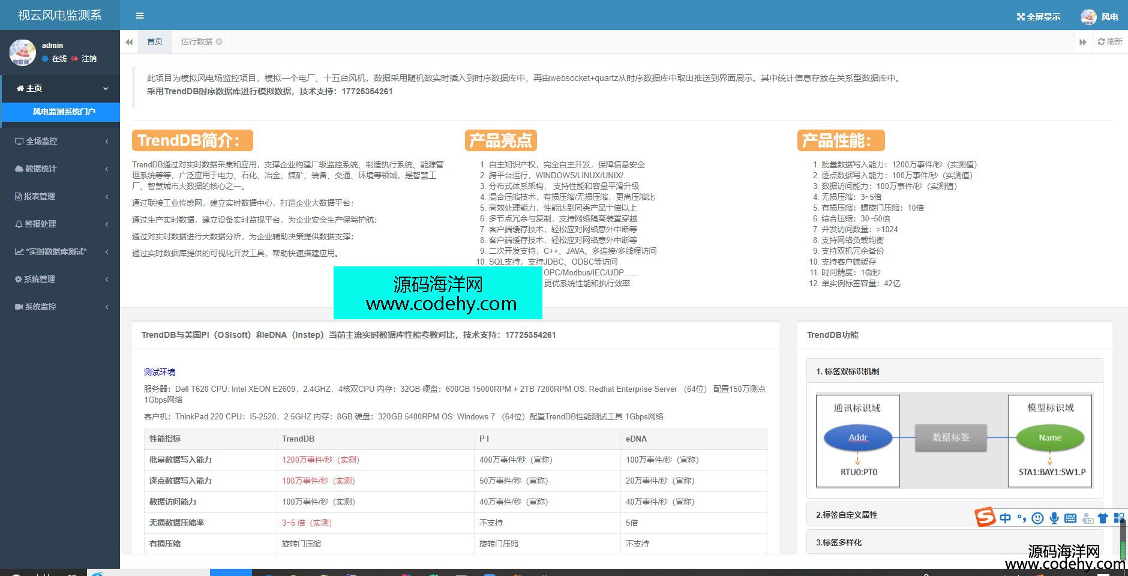The height and width of the screenshot is (576, 1128).
Task: Toggle the sidebar with the hamburger icon
Action: (140, 16)
